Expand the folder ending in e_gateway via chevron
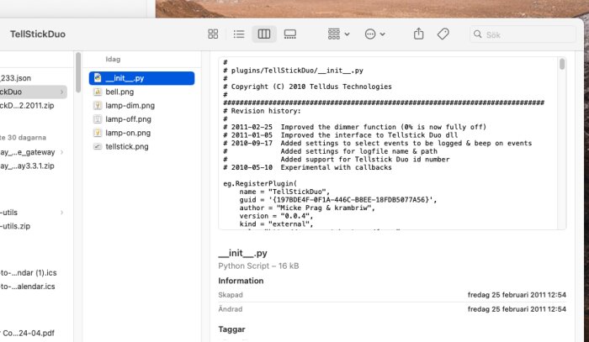Screen dimensions: 589x342 pyautogui.click(x=62, y=152)
